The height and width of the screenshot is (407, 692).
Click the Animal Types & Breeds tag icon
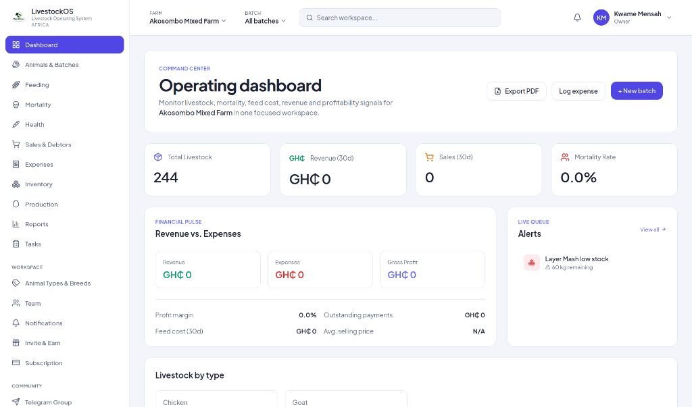click(16, 283)
